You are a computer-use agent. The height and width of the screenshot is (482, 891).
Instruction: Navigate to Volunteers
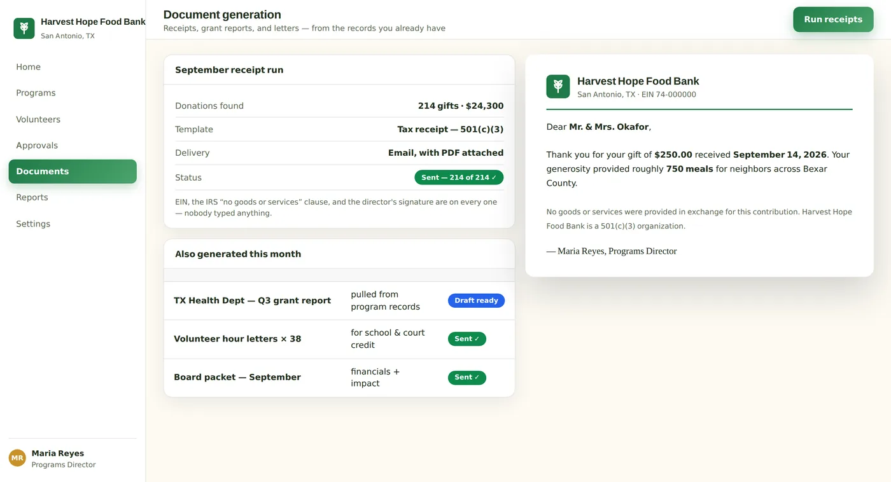click(73, 120)
